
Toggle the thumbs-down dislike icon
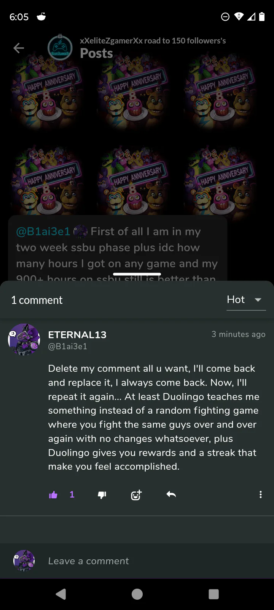[x=102, y=495]
